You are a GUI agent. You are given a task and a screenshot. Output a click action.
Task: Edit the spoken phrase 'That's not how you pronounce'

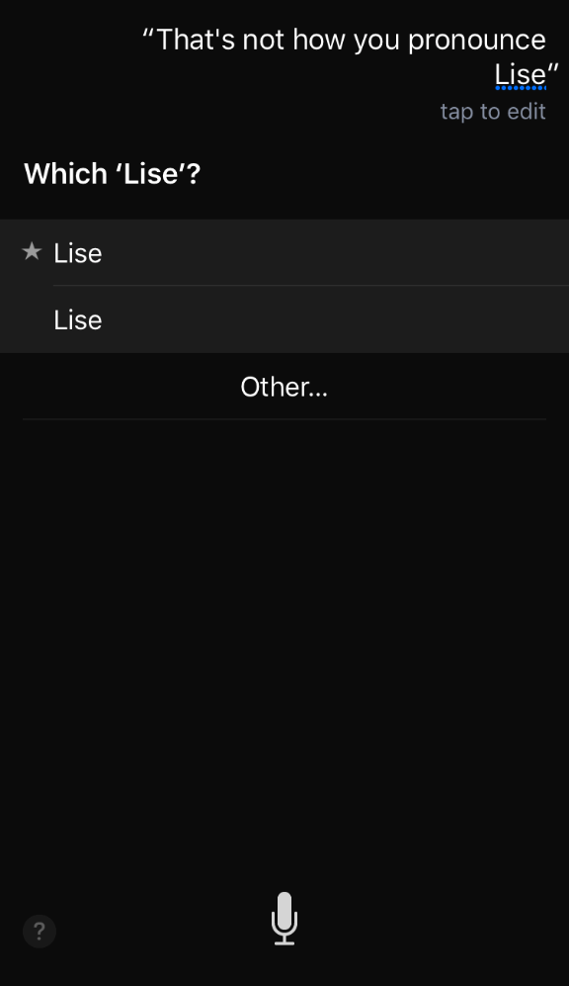click(x=351, y=40)
